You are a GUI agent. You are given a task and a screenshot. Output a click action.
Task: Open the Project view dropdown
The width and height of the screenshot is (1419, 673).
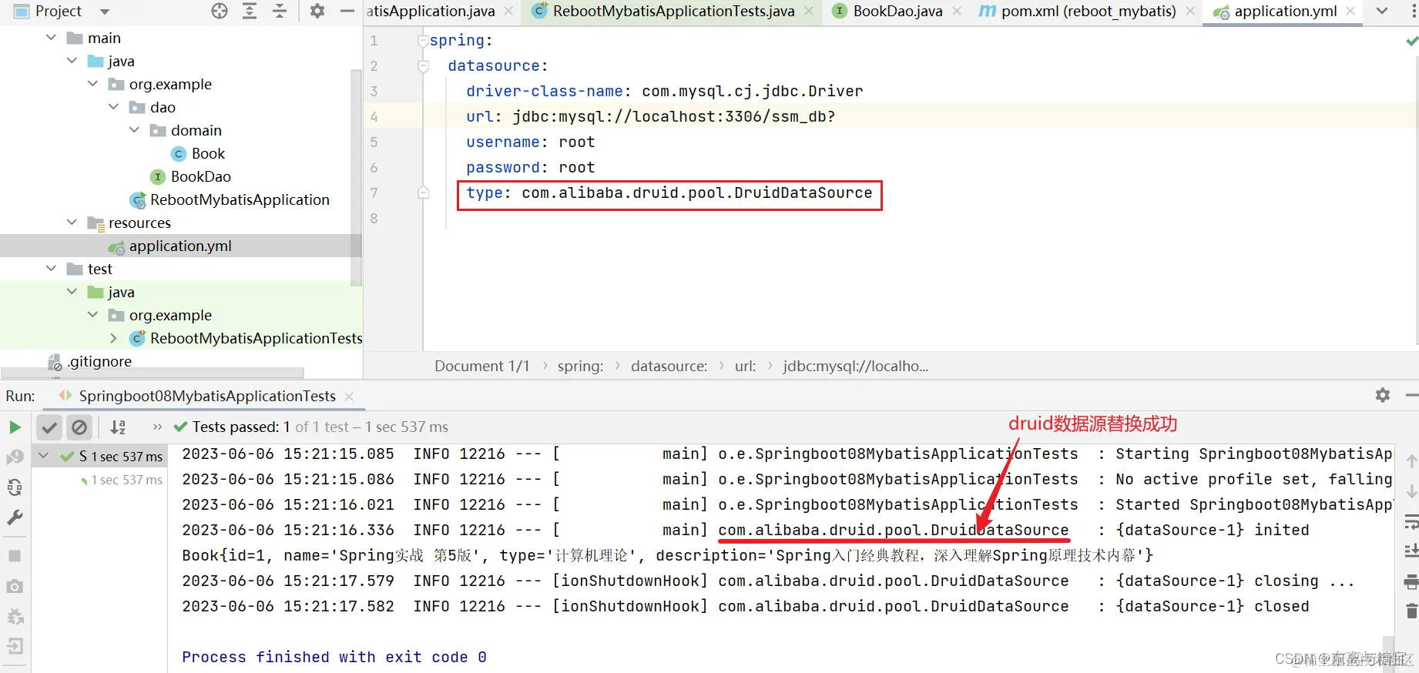point(105,12)
